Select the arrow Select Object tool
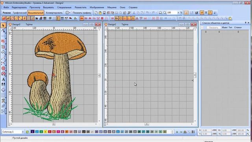252x142 pixels. pyautogui.click(x=3, y=25)
